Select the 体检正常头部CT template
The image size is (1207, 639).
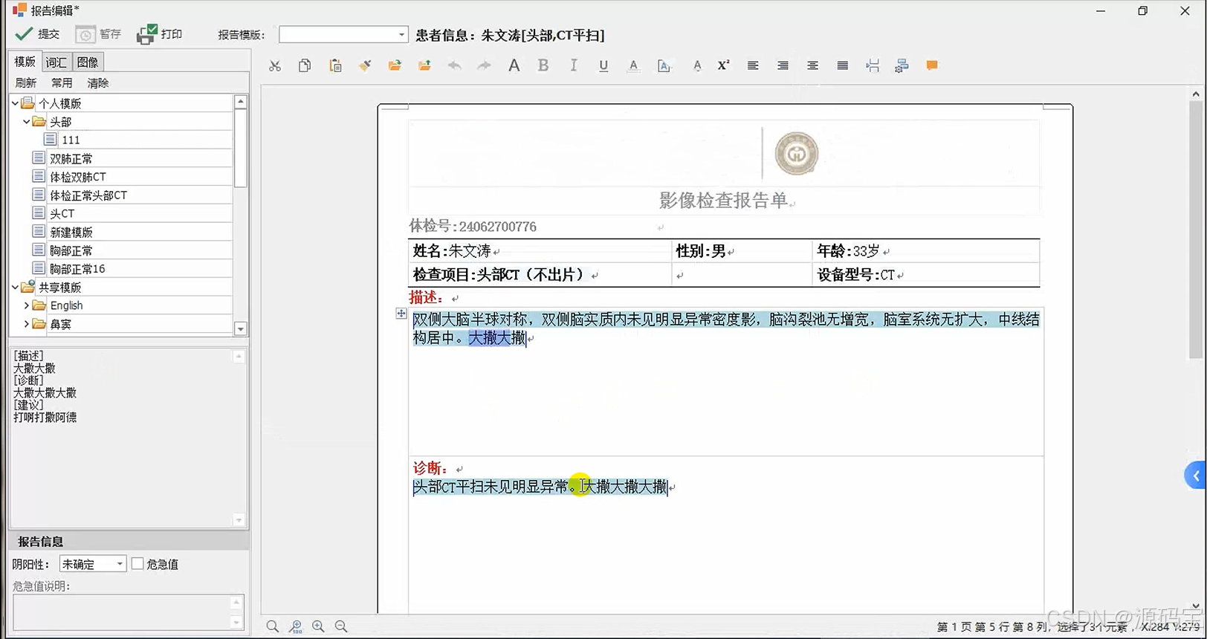pyautogui.click(x=88, y=195)
